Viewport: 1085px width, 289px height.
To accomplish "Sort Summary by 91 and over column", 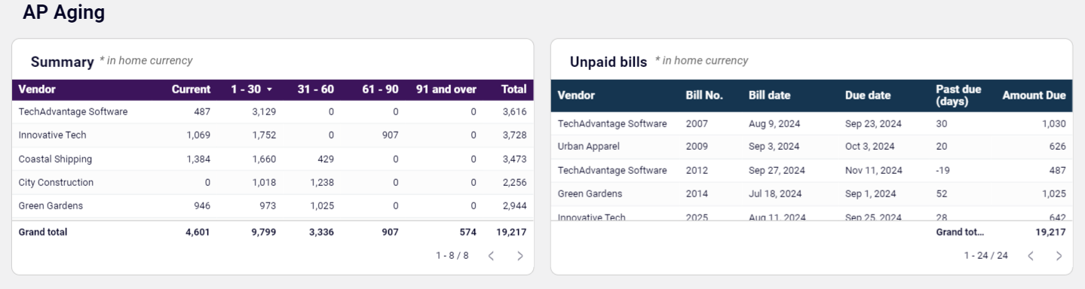I will (x=446, y=90).
